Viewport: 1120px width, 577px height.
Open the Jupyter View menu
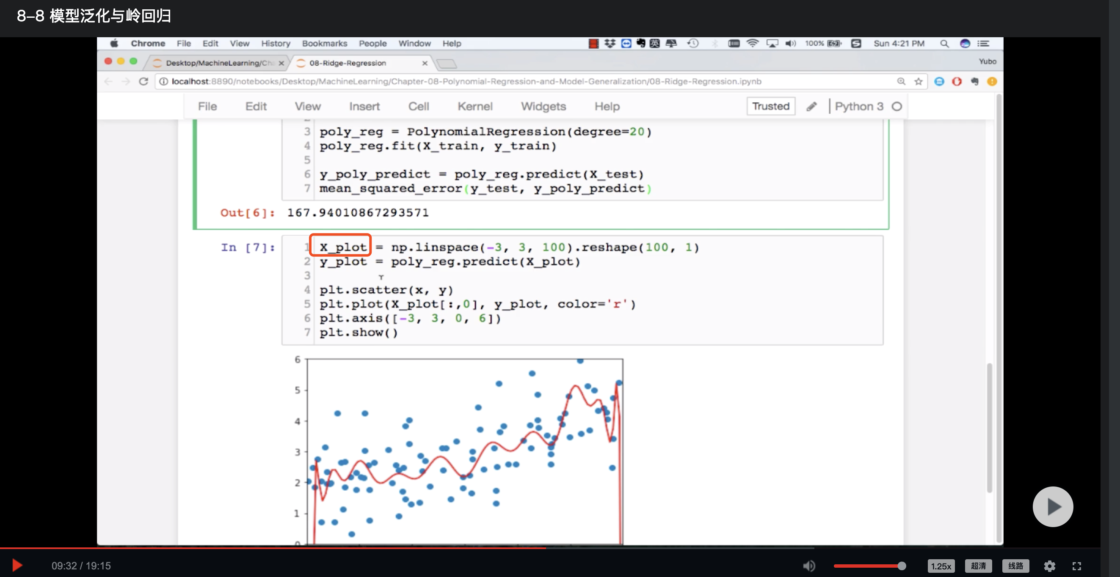[x=308, y=107]
